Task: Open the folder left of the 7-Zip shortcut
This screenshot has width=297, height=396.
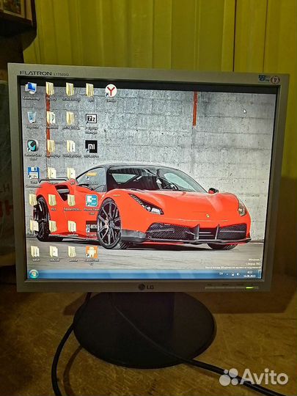Action: tap(70, 118)
